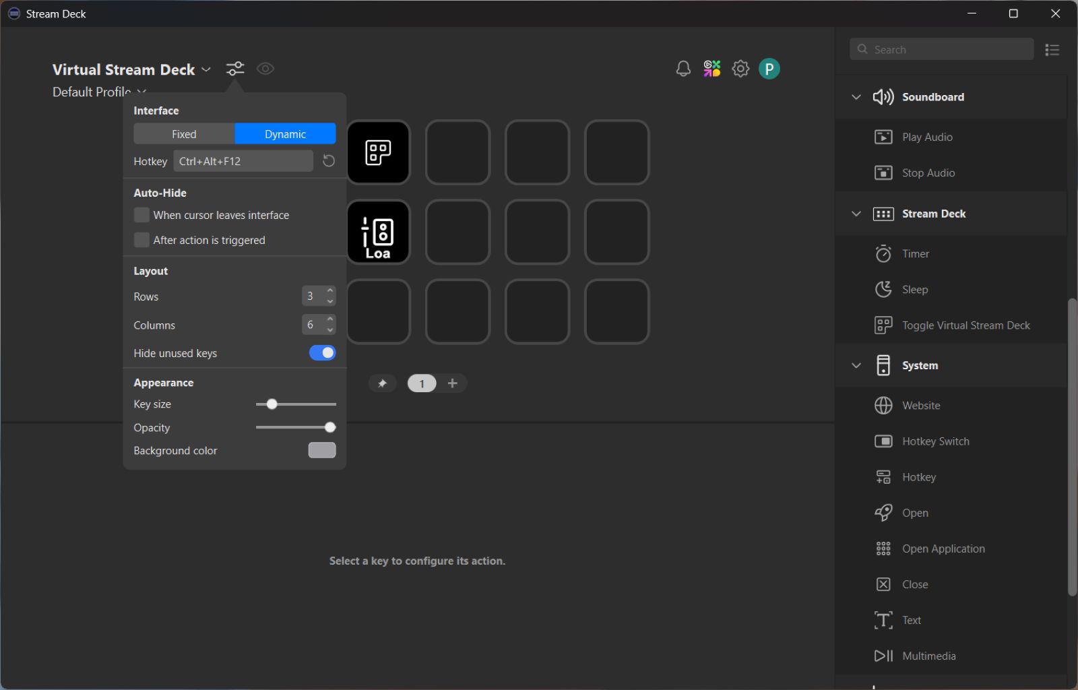The image size is (1078, 690).
Task: Open the Background color picker
Action: [321, 450]
